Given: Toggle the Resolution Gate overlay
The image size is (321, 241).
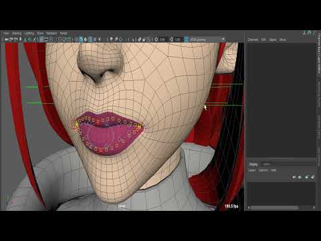Looking at the screenshot, I should tap(51, 39).
